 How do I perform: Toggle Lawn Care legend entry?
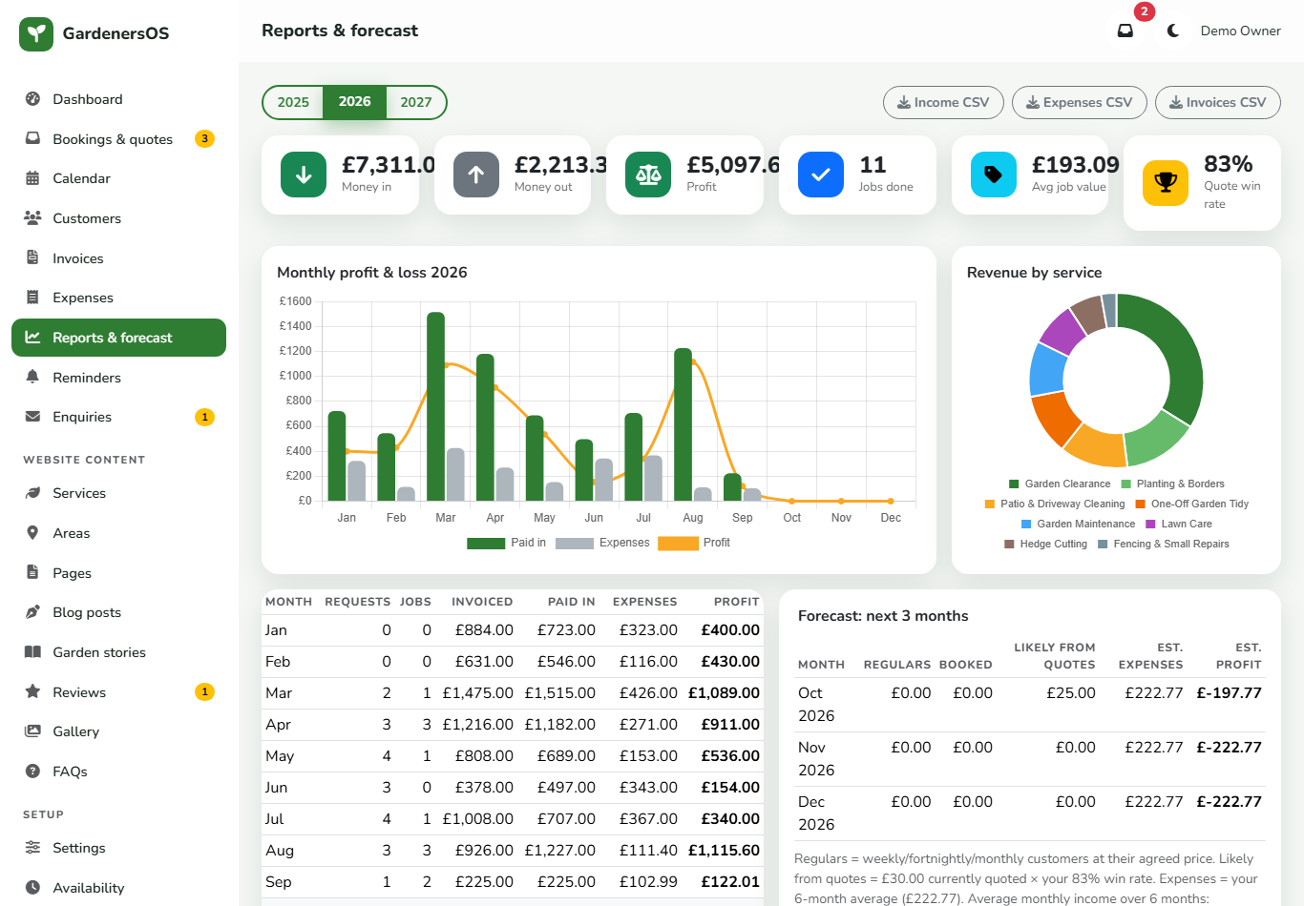(1179, 524)
